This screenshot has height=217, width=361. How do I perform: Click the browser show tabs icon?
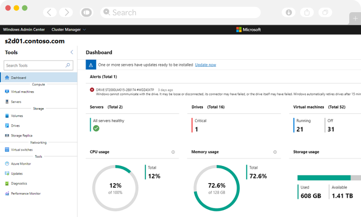coord(325,12)
